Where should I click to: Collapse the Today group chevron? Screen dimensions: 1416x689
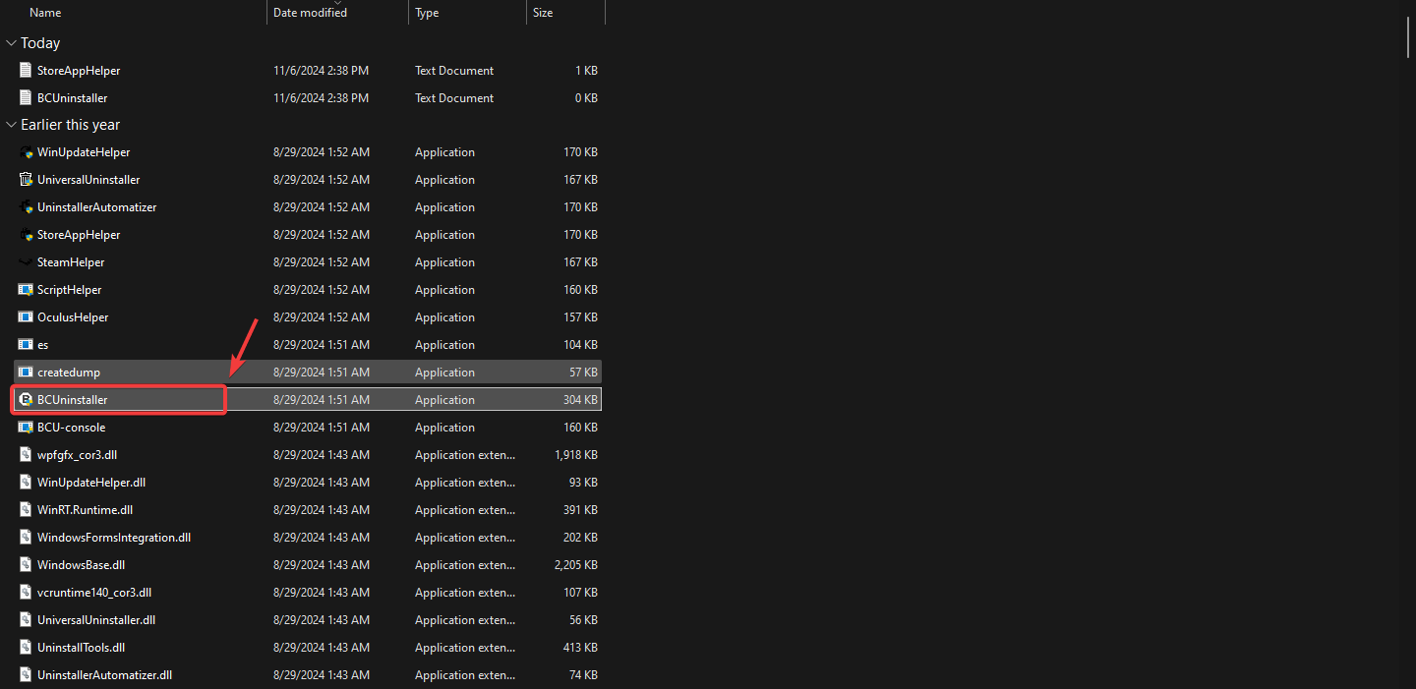click(11, 43)
